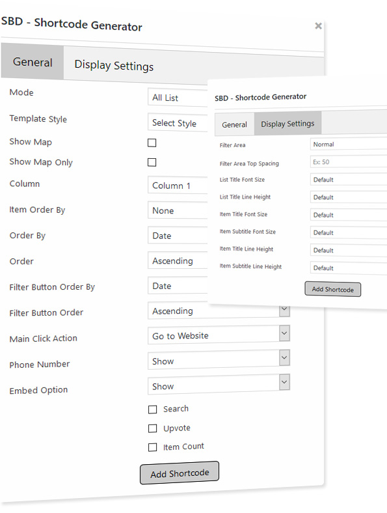
Task: Open the Mode dropdown showing All List
Action: point(178,98)
